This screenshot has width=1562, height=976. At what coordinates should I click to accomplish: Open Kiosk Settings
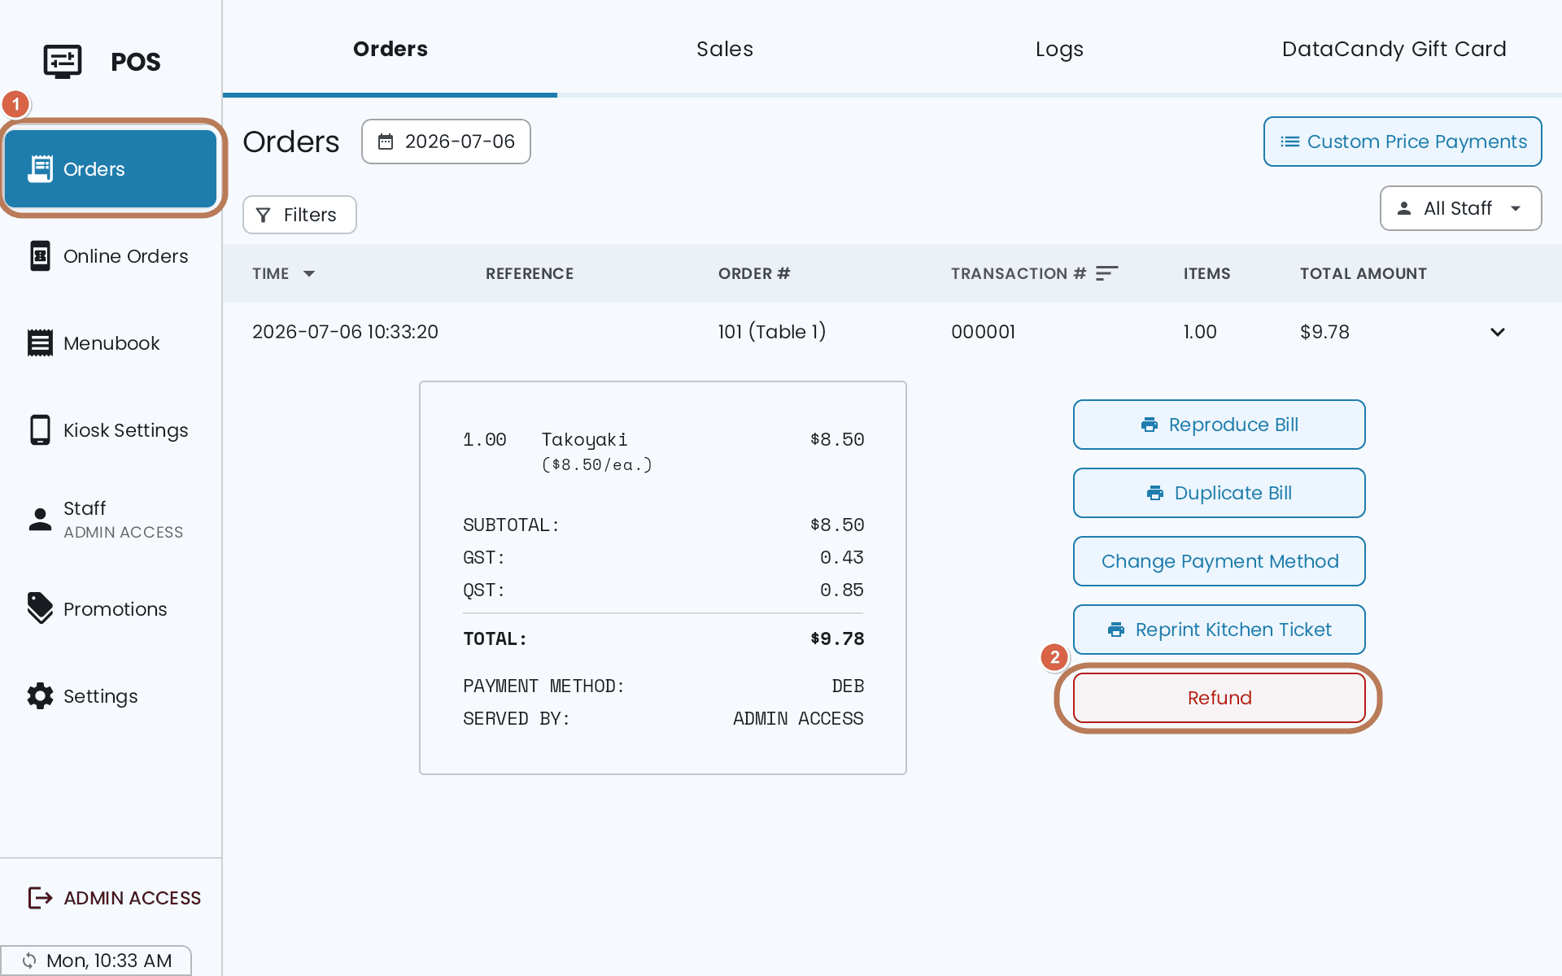(111, 430)
